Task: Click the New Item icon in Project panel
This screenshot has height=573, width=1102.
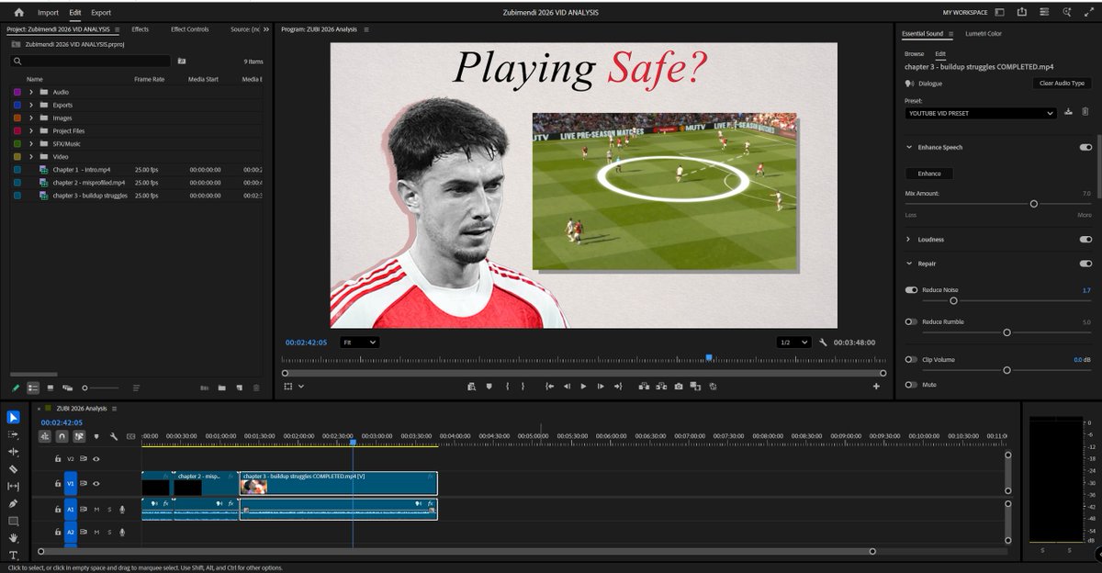Action: click(239, 388)
